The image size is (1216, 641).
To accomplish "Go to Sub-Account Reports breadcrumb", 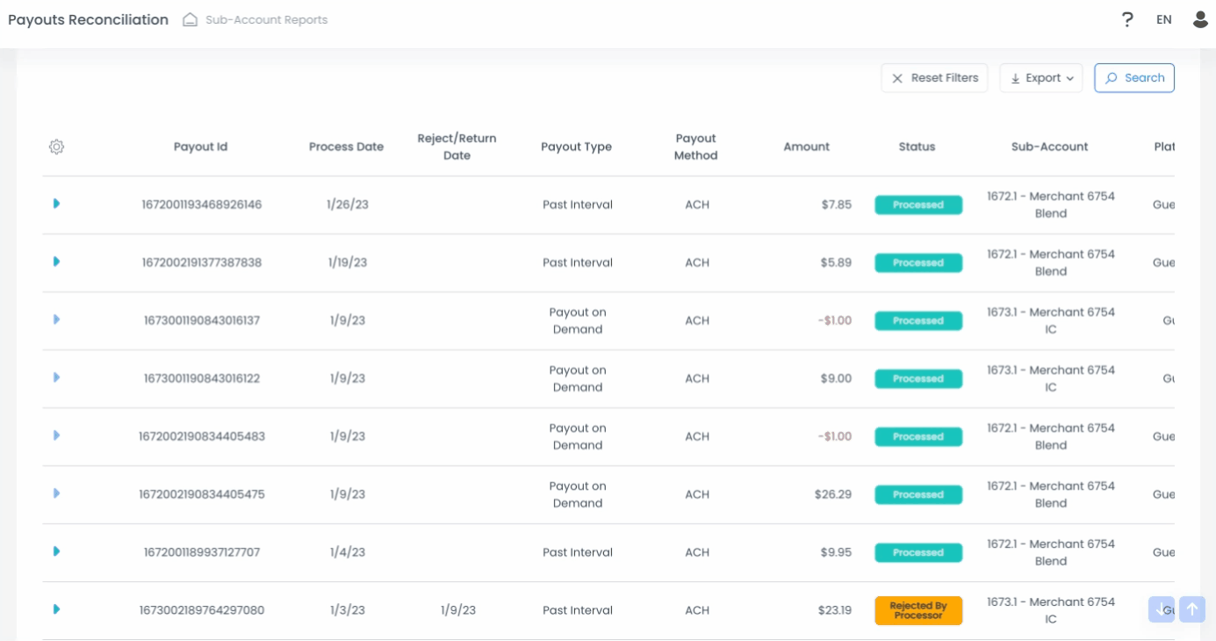I will pos(266,19).
